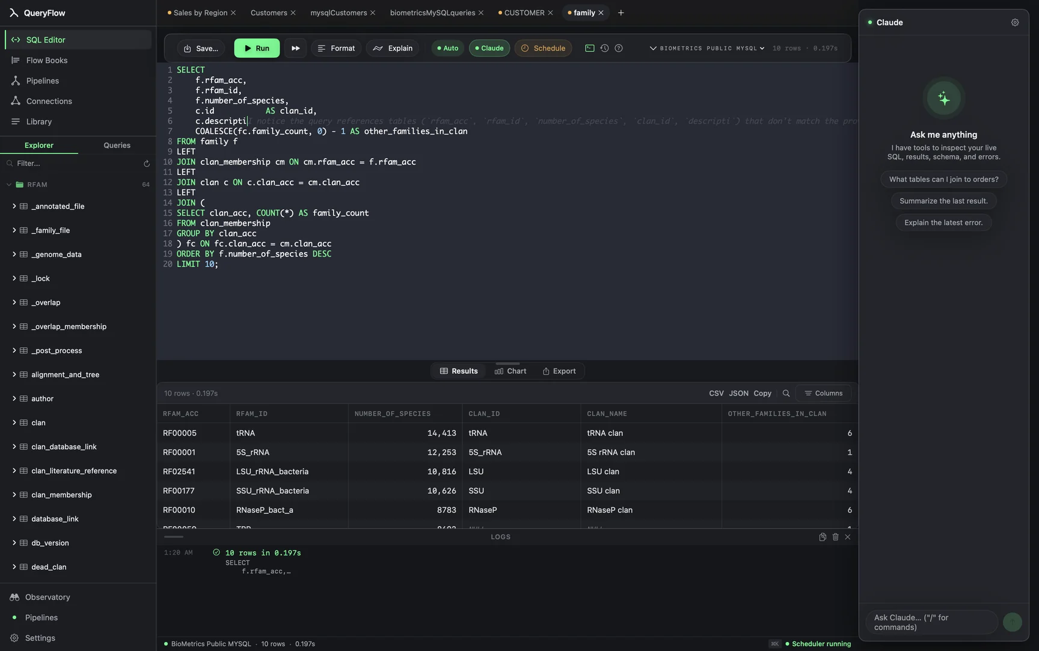This screenshot has width=1039, height=651.
Task: Clear logs with the trash icon
Action: [835, 537]
